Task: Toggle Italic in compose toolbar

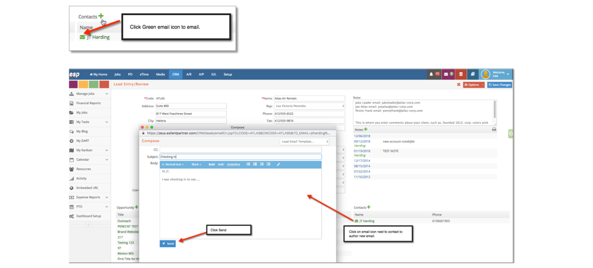Action: click(x=221, y=164)
